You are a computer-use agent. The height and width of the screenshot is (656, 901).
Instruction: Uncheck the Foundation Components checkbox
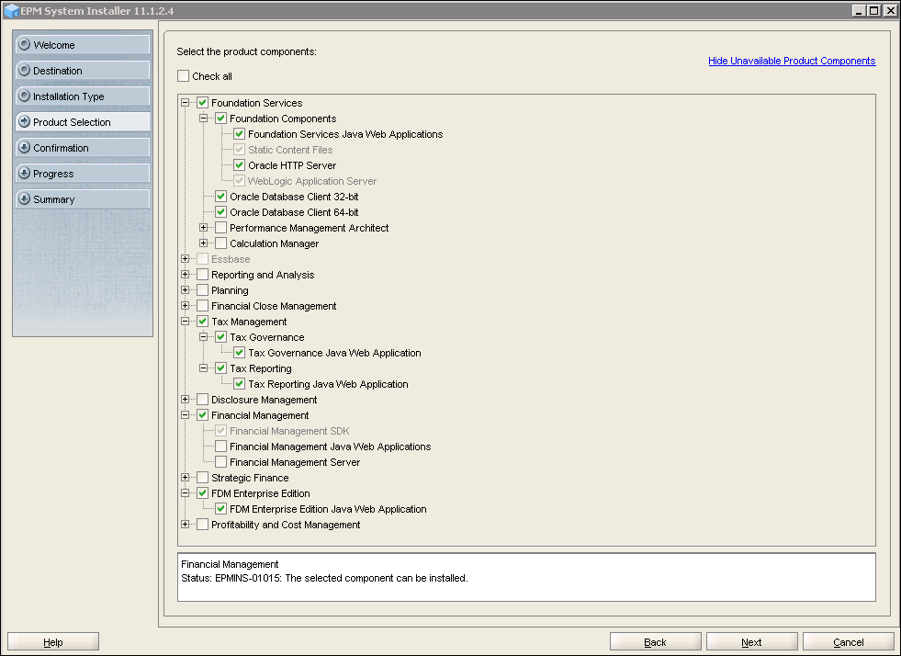click(220, 119)
